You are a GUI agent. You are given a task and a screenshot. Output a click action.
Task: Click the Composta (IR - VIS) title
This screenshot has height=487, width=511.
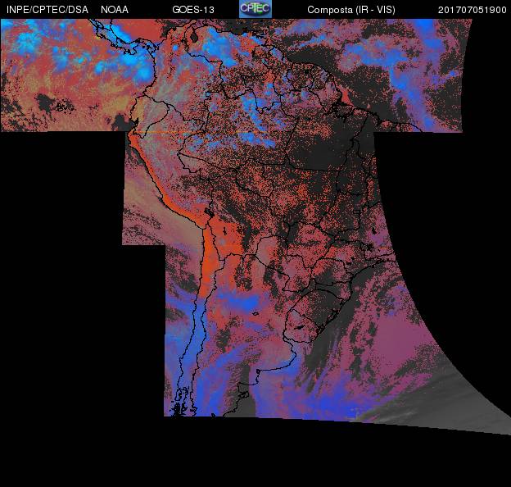click(351, 10)
